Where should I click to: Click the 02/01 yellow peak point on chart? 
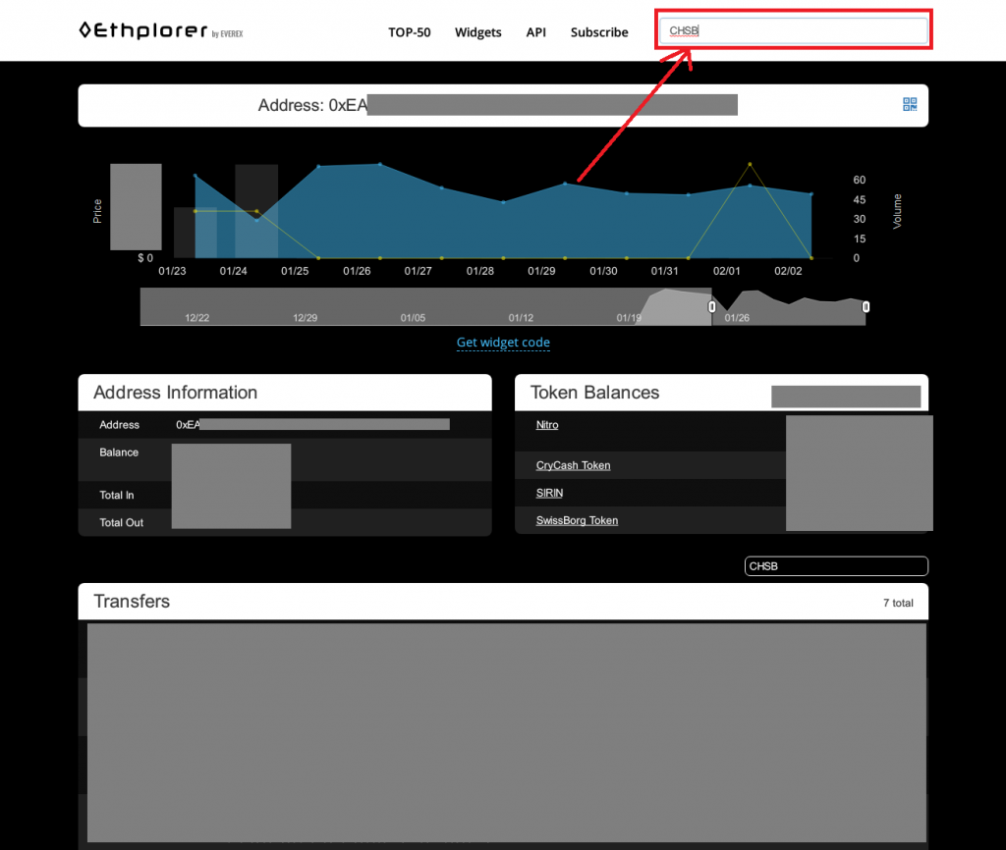(x=750, y=164)
